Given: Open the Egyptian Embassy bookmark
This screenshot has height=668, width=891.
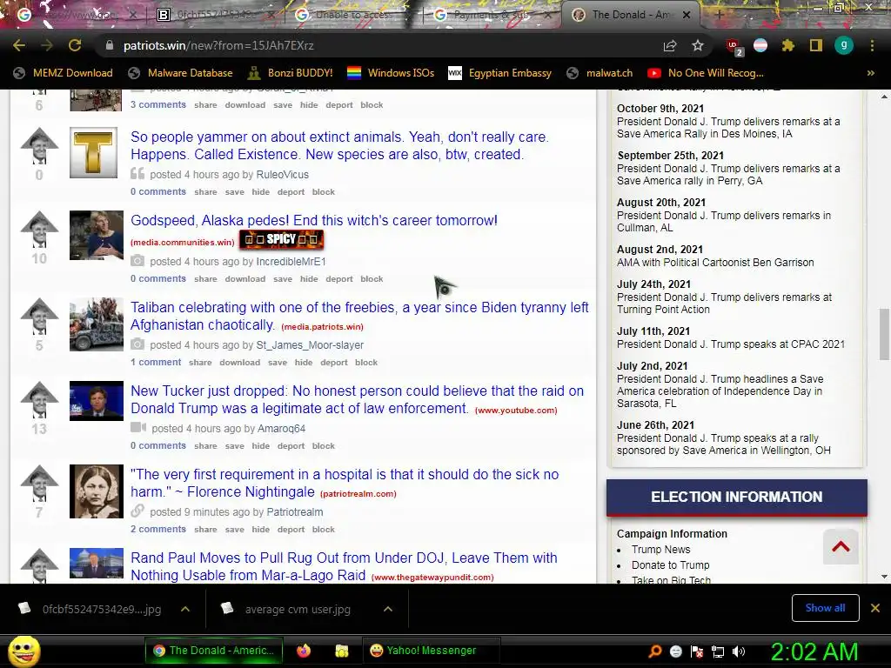Looking at the screenshot, I should coord(500,73).
